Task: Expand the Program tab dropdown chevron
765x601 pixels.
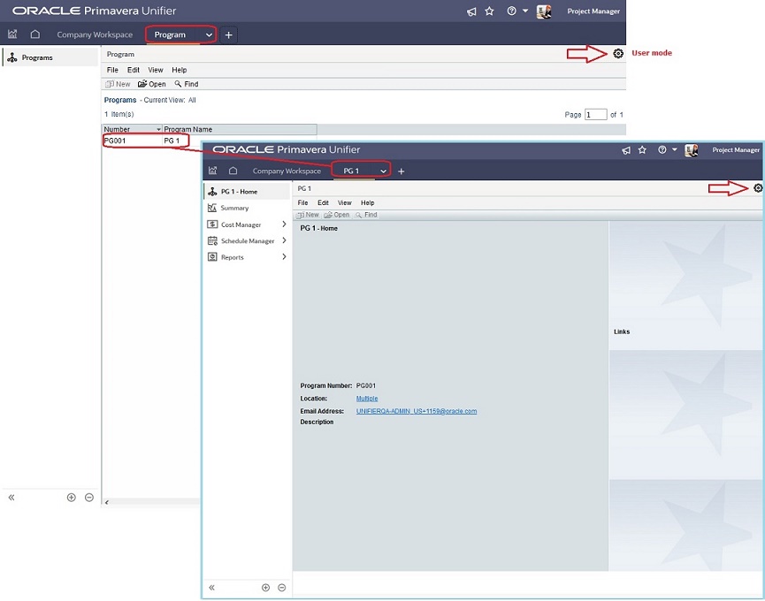Action: (x=209, y=35)
